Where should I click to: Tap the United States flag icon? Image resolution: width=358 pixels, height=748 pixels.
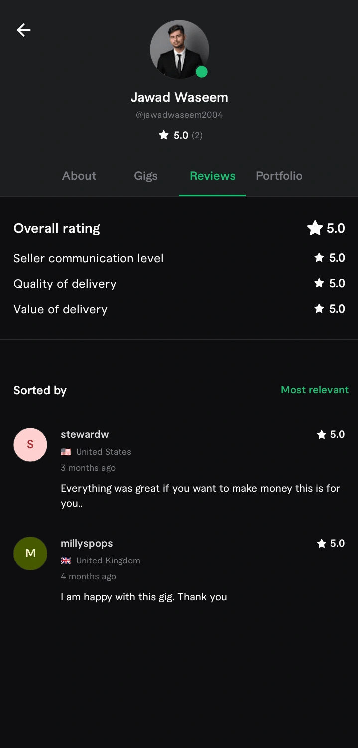(x=66, y=452)
